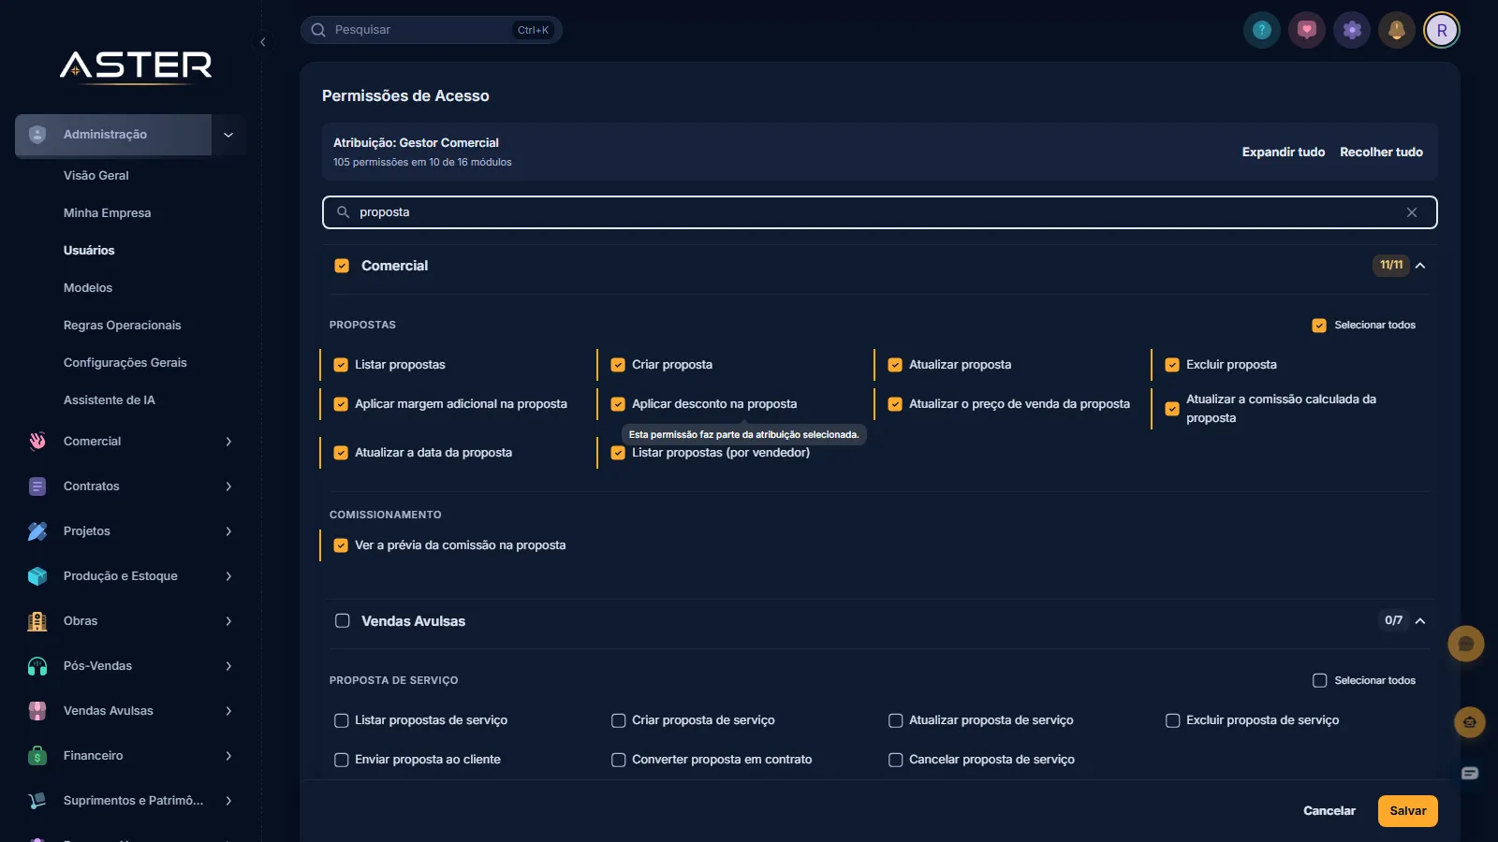The image size is (1498, 842).
Task: Expand the Obras sidebar menu arrow
Action: pos(228,621)
